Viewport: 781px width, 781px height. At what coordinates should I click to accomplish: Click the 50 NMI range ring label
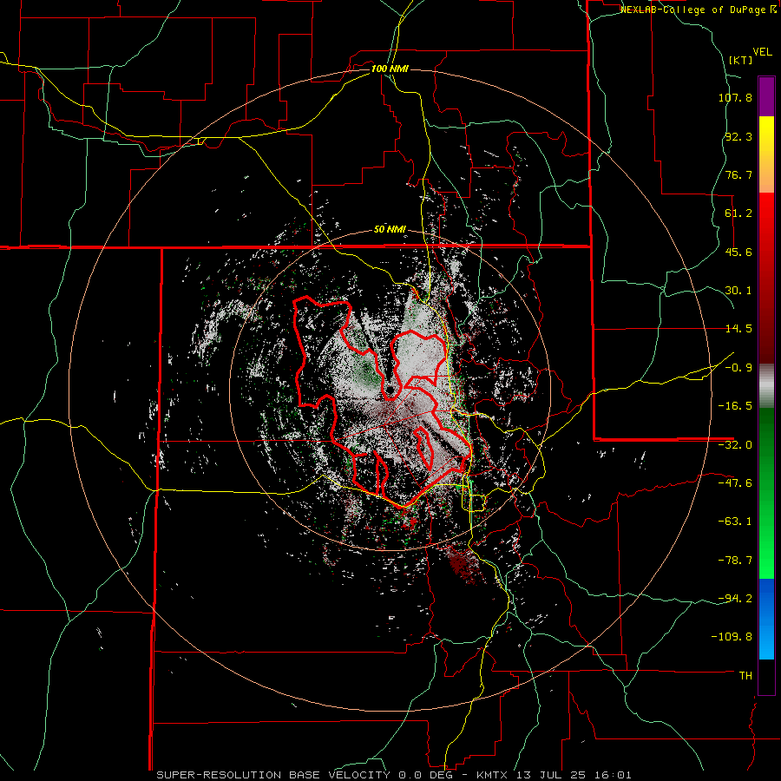tap(390, 230)
